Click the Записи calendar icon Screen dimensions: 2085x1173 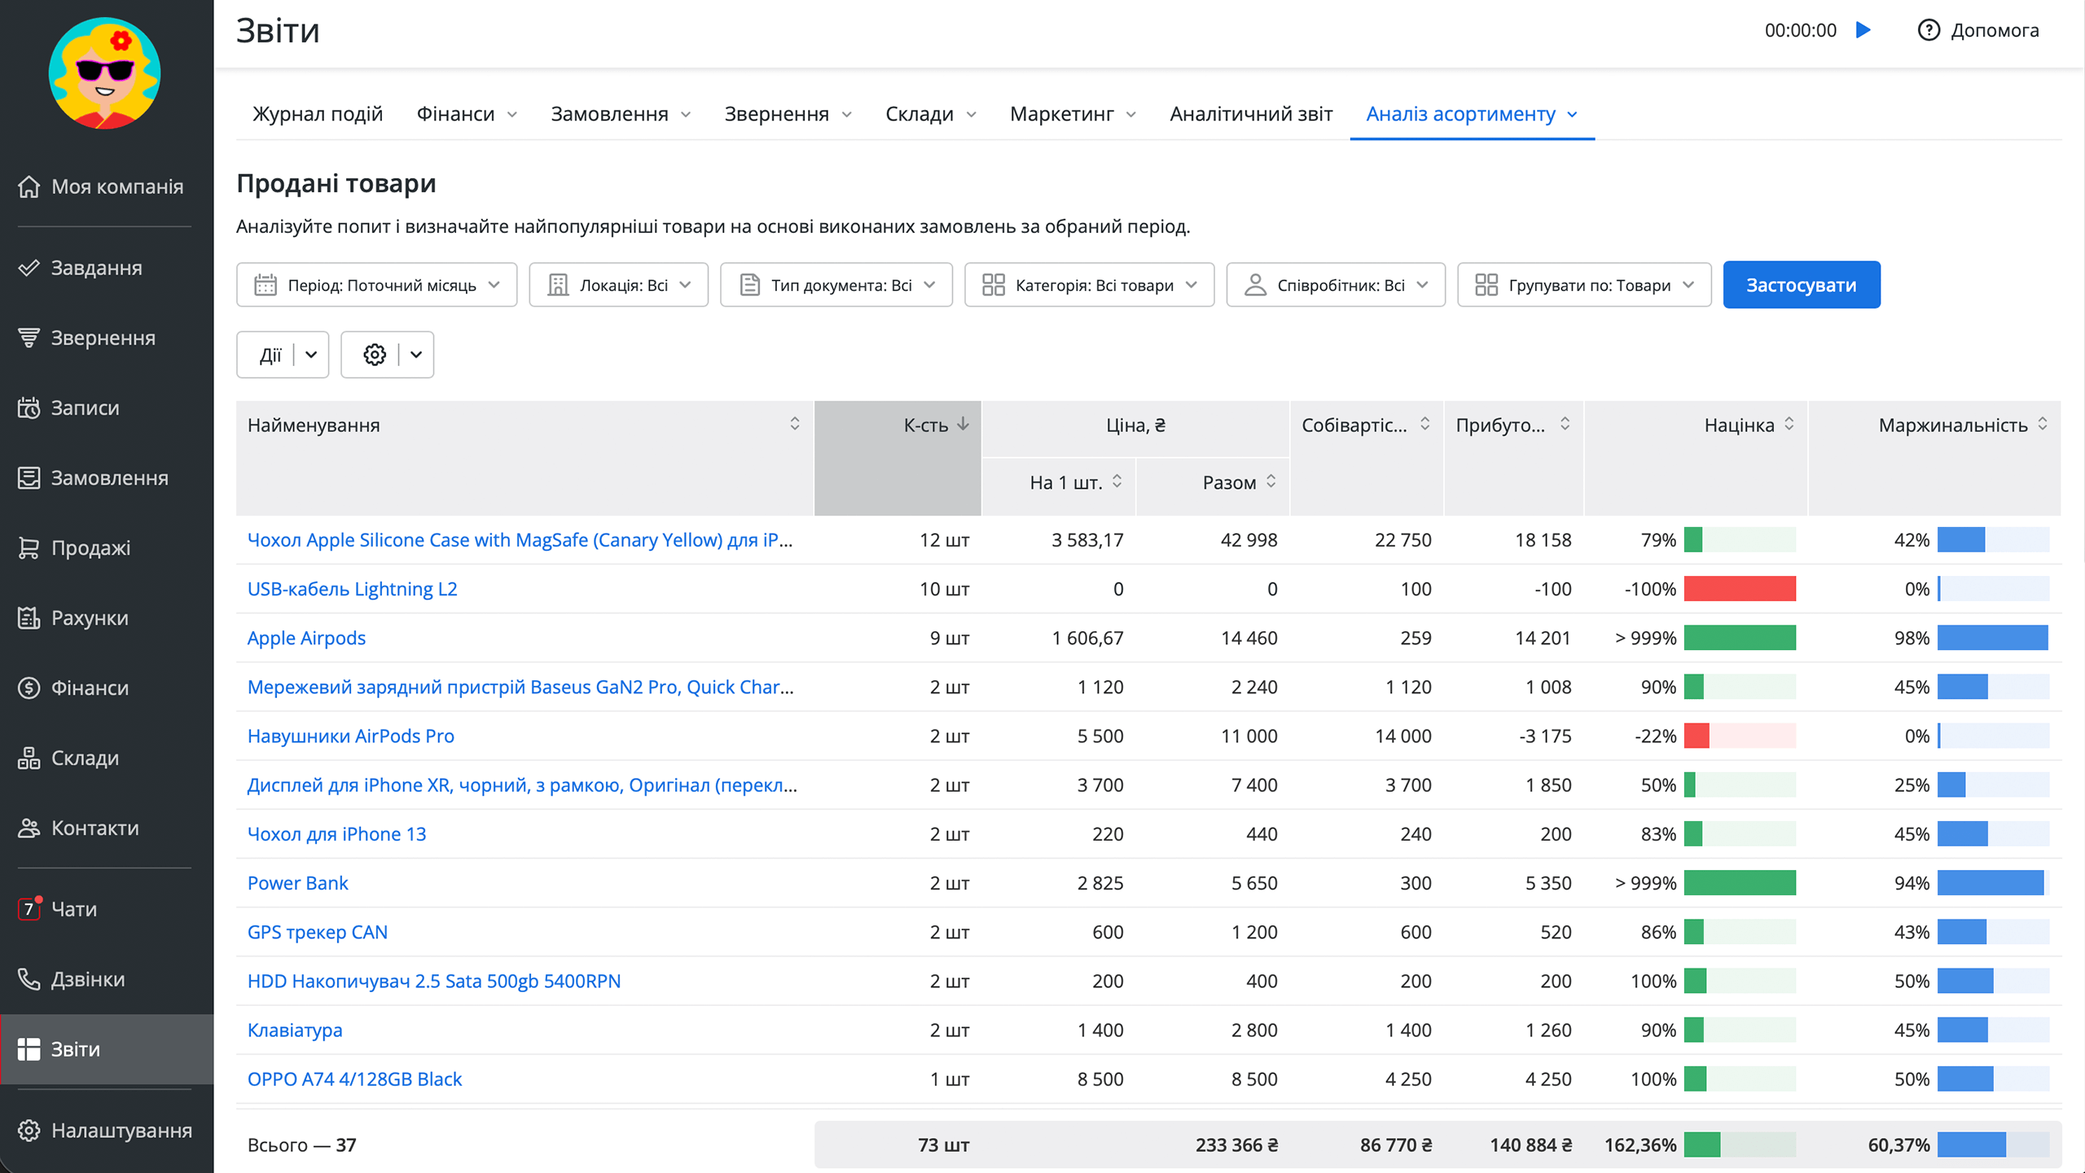tap(29, 407)
